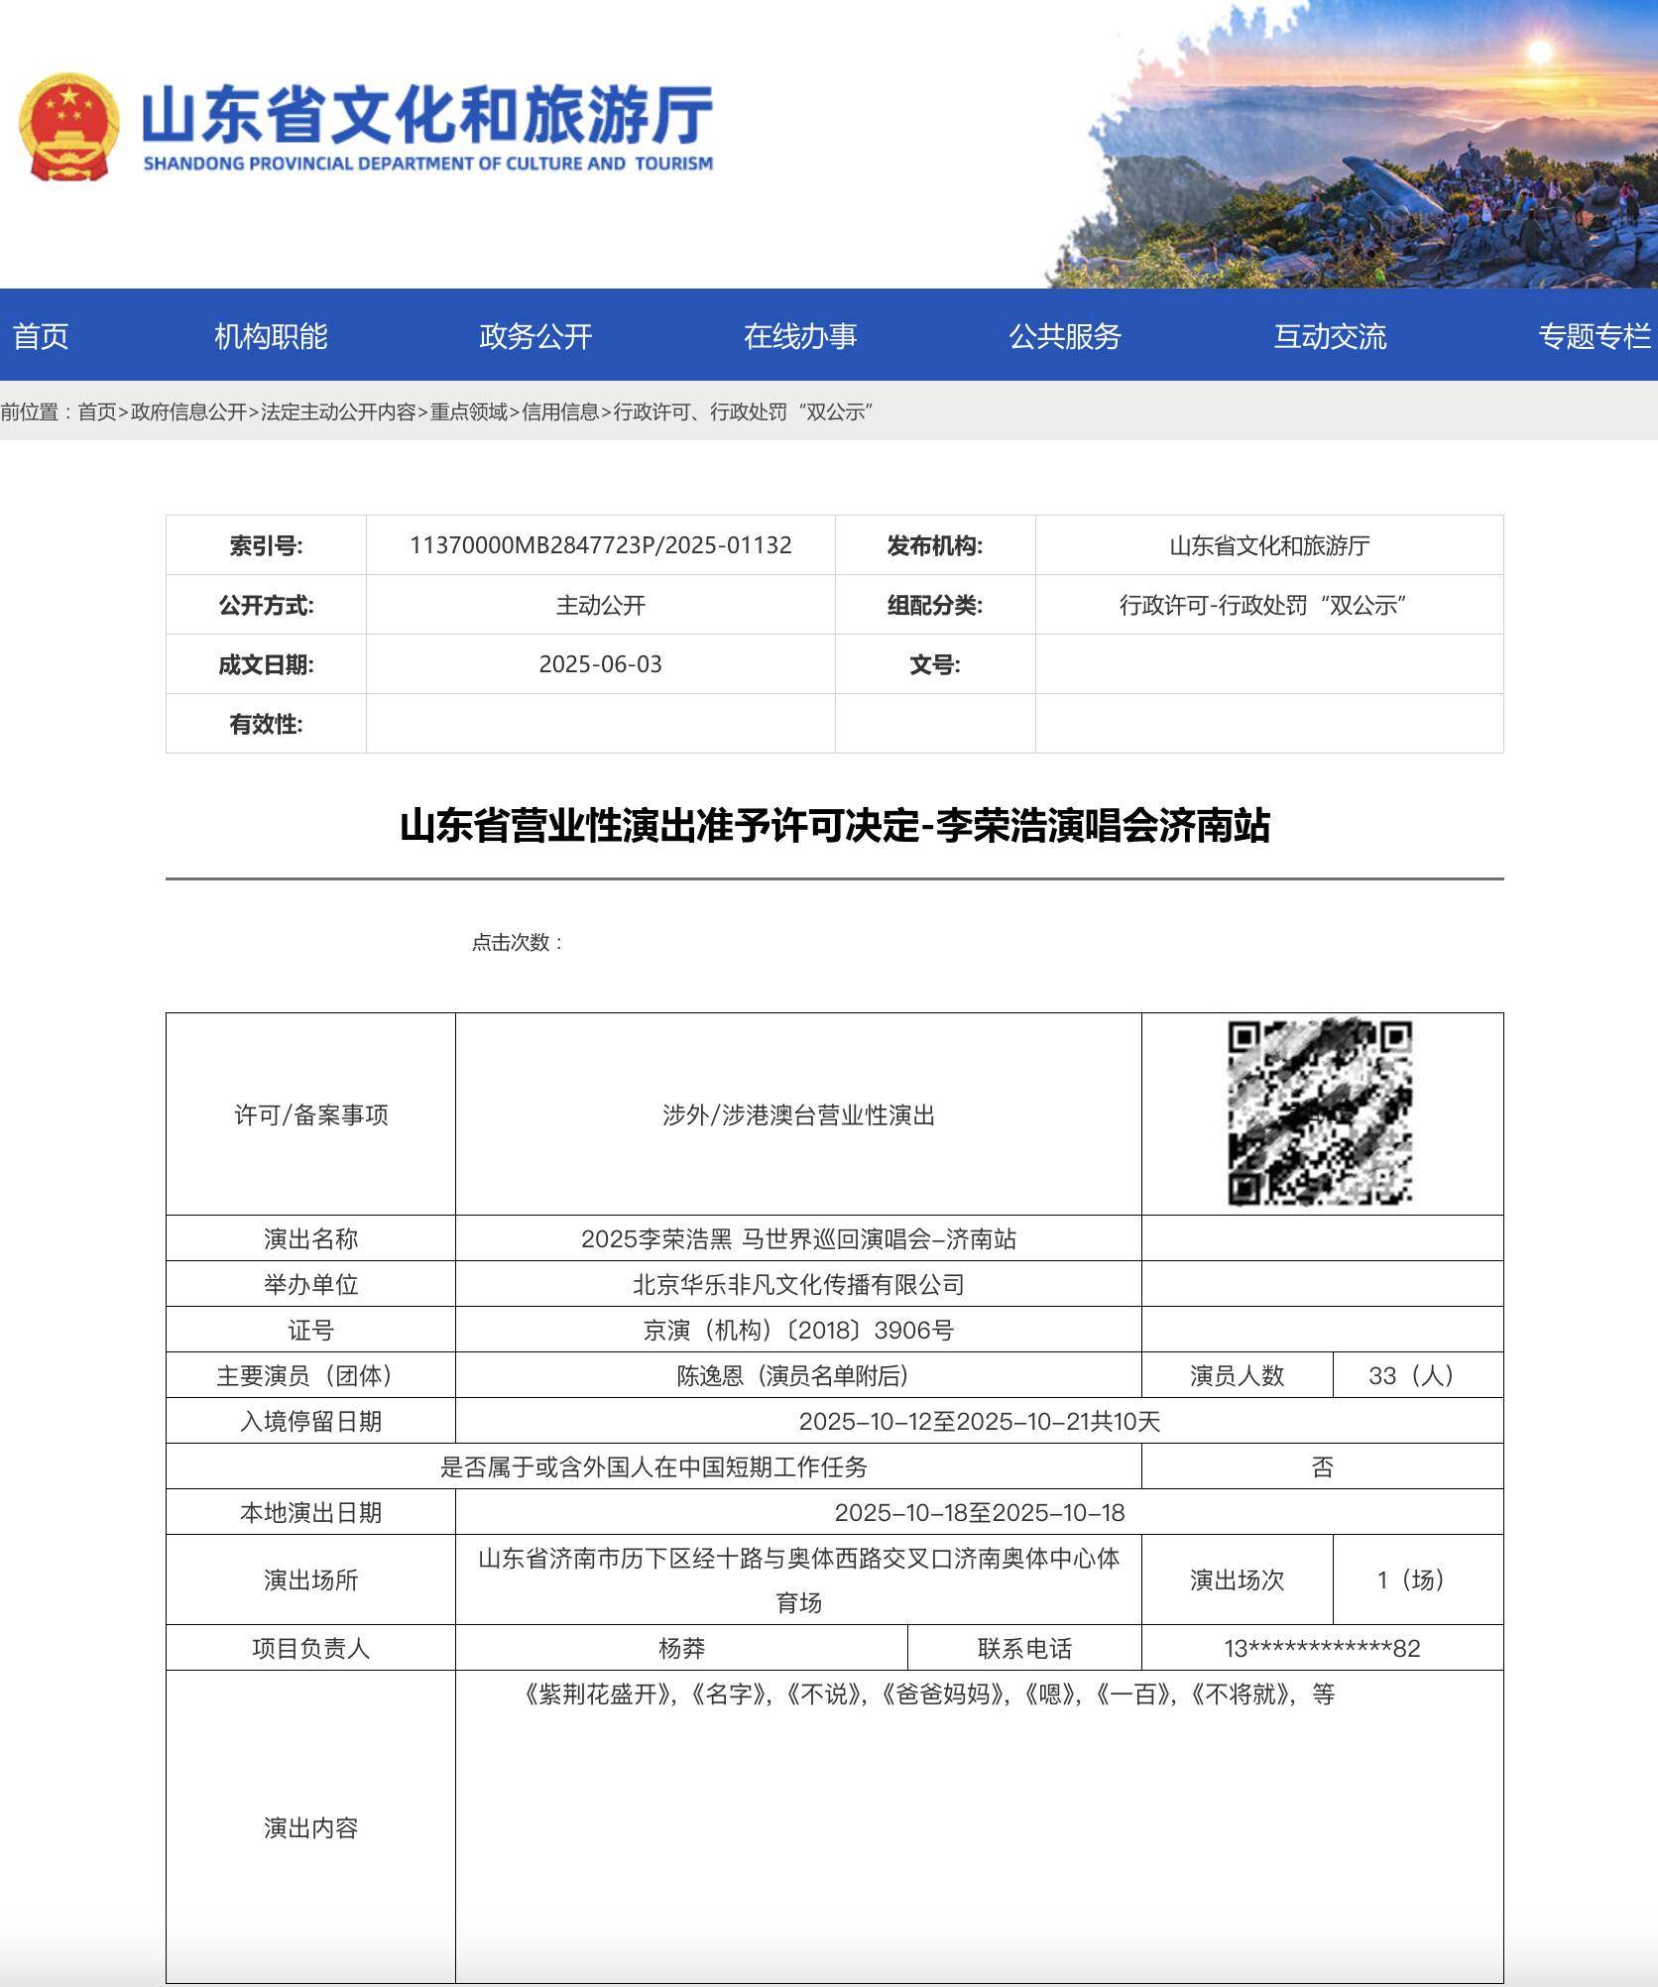Open 重点领域 breadcrumb link

[466, 414]
